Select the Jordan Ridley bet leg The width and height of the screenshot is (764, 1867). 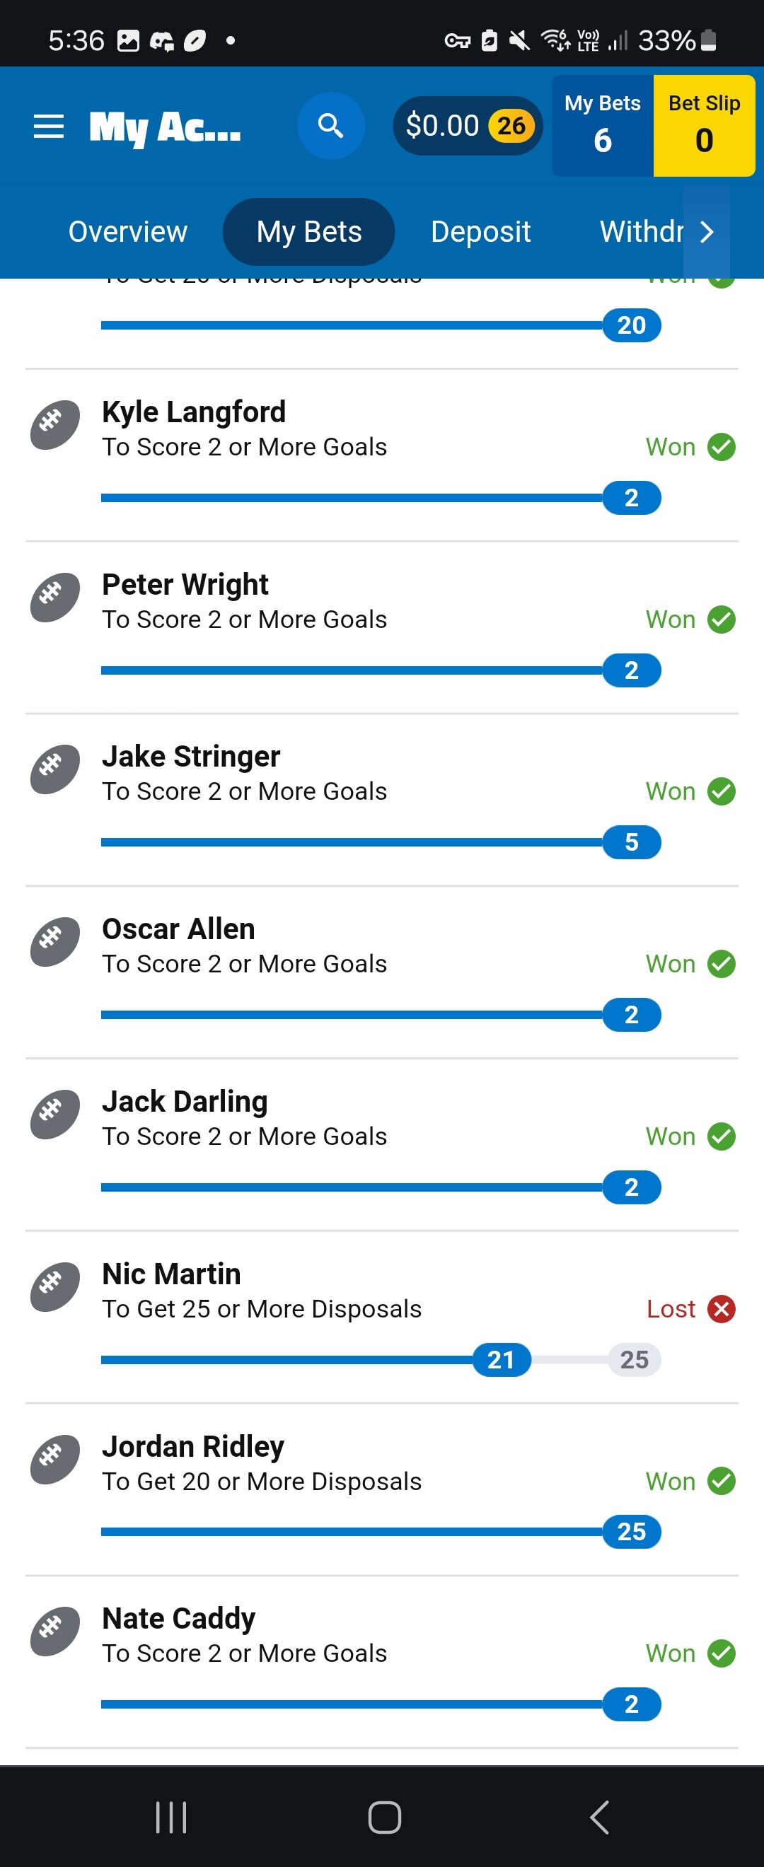tap(382, 1489)
